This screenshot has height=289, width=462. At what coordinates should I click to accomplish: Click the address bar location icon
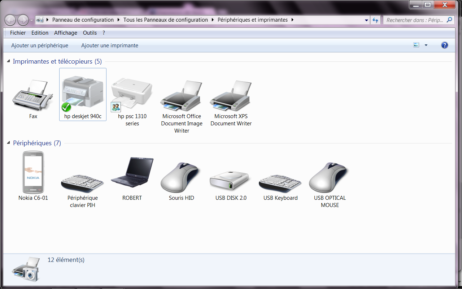pos(40,20)
